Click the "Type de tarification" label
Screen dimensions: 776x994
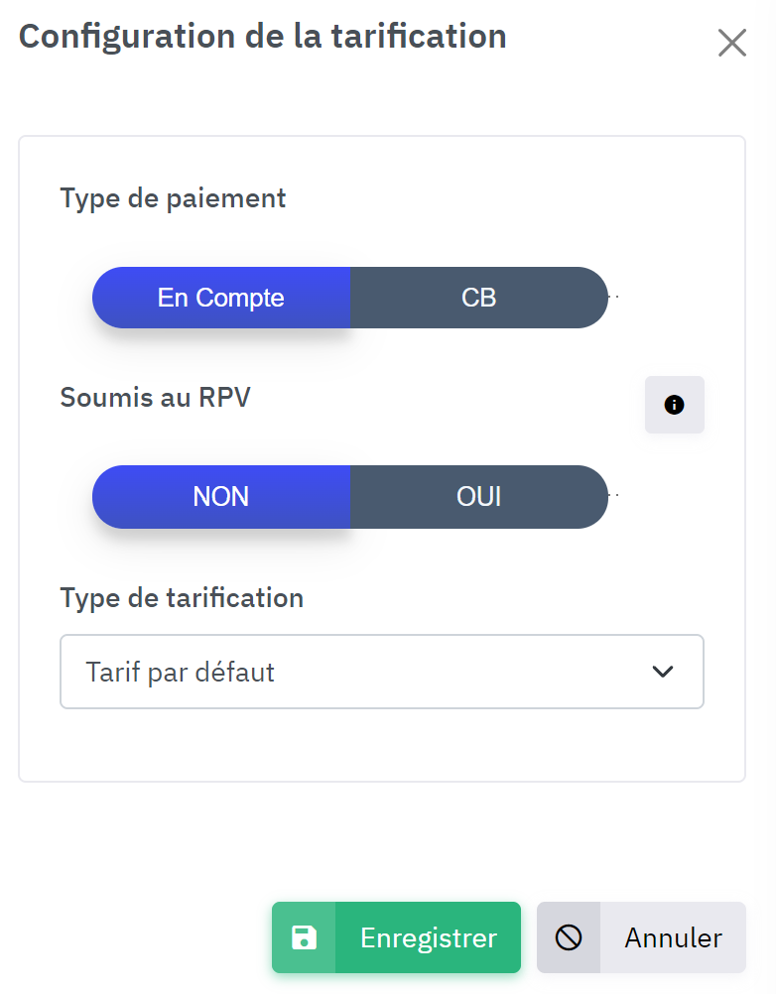pyautogui.click(x=182, y=598)
